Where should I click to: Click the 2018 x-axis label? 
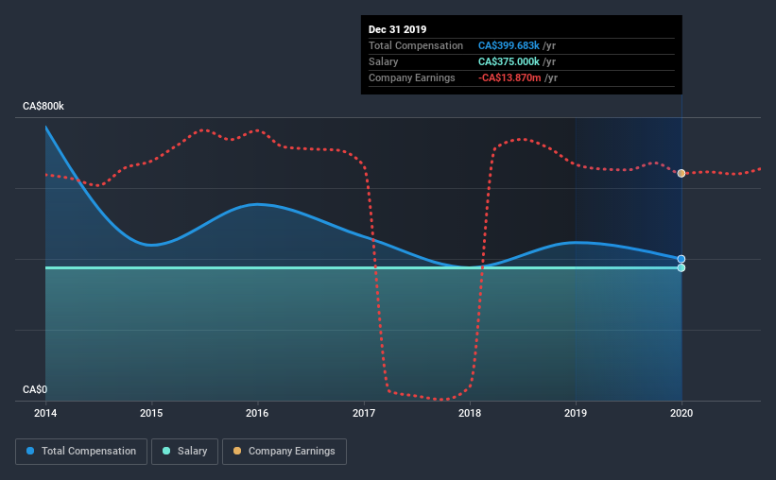pyautogui.click(x=470, y=413)
